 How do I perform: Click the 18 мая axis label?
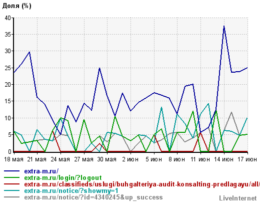[13, 159]
